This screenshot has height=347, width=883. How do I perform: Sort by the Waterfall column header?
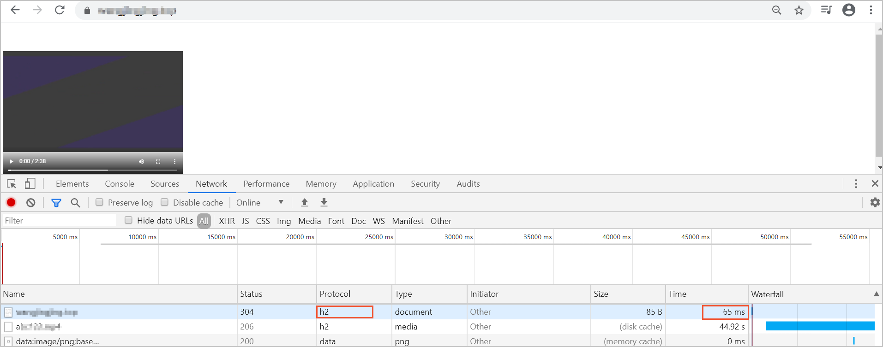coord(815,294)
